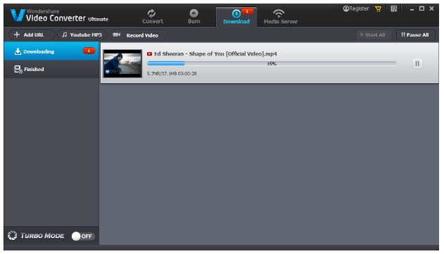The width and height of the screenshot is (444, 254).
Task: Click the 5.7MB/37.1MB size and time text
Action: pyautogui.click(x=172, y=74)
